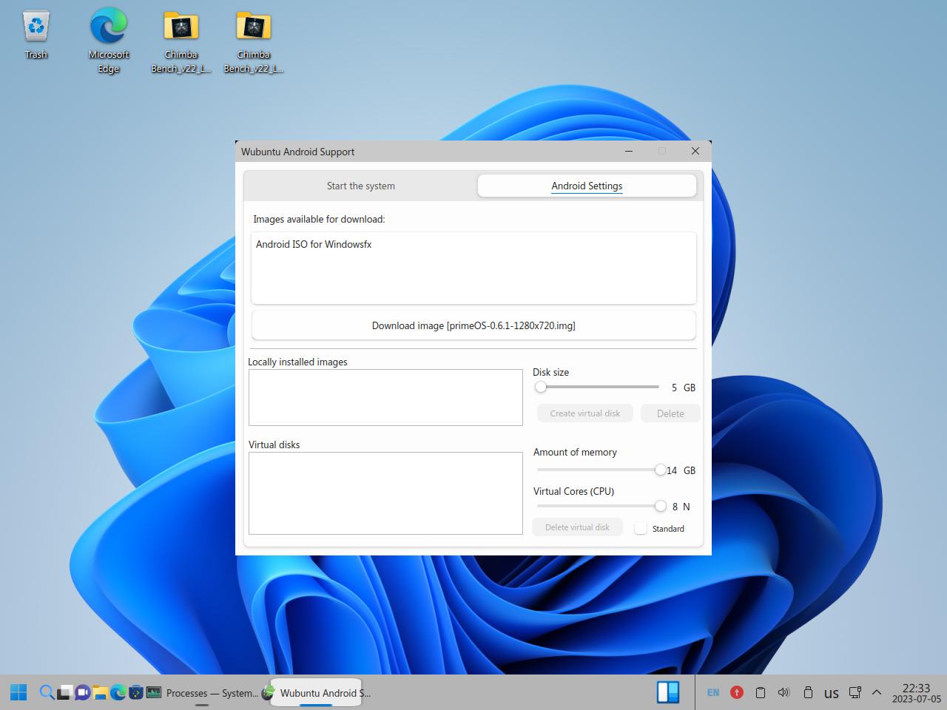This screenshot has width=947, height=710.
Task: Click the Create virtual disk button
Action: tap(585, 413)
